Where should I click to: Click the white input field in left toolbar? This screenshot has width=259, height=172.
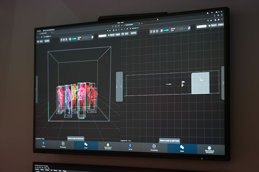coord(102,35)
